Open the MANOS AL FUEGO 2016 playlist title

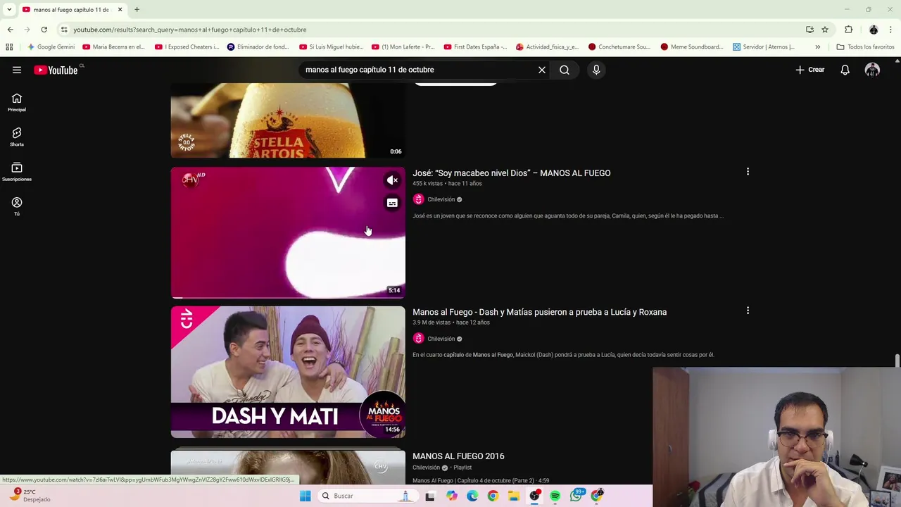(x=458, y=456)
